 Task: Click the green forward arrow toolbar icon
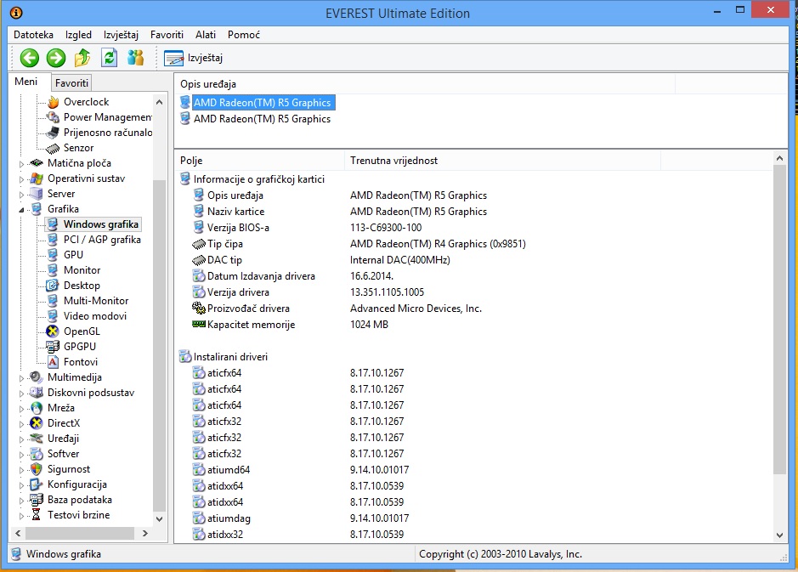(56, 58)
